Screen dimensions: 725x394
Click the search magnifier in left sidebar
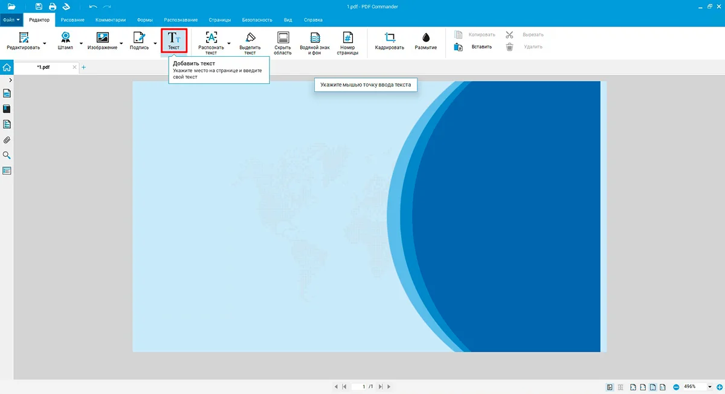pos(7,155)
